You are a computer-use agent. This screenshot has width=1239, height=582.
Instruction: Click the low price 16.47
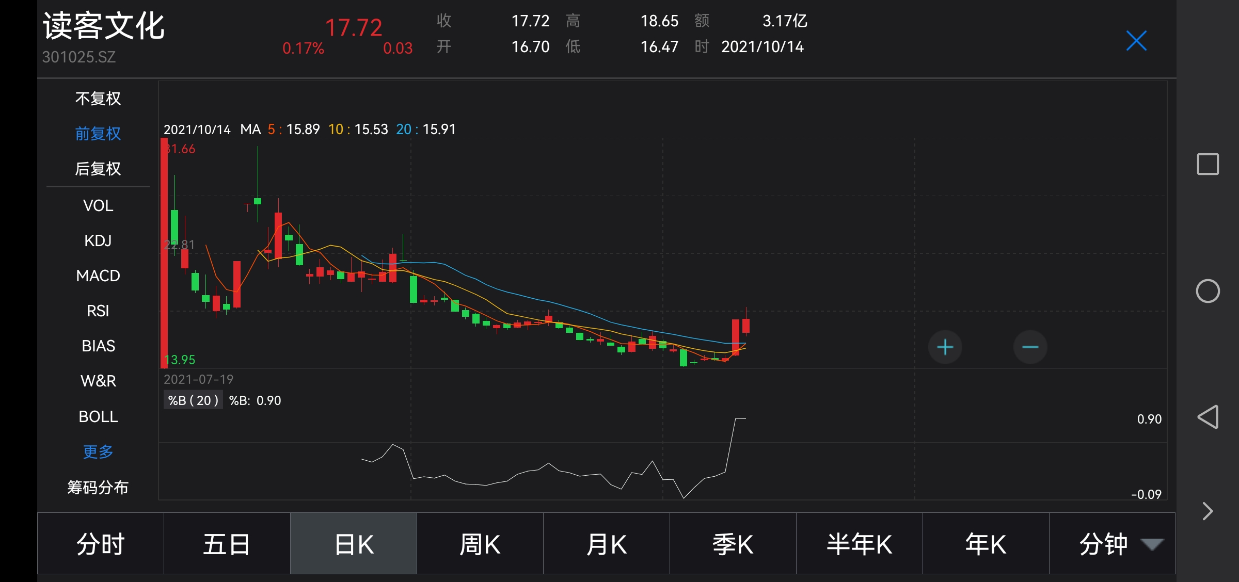pos(659,46)
